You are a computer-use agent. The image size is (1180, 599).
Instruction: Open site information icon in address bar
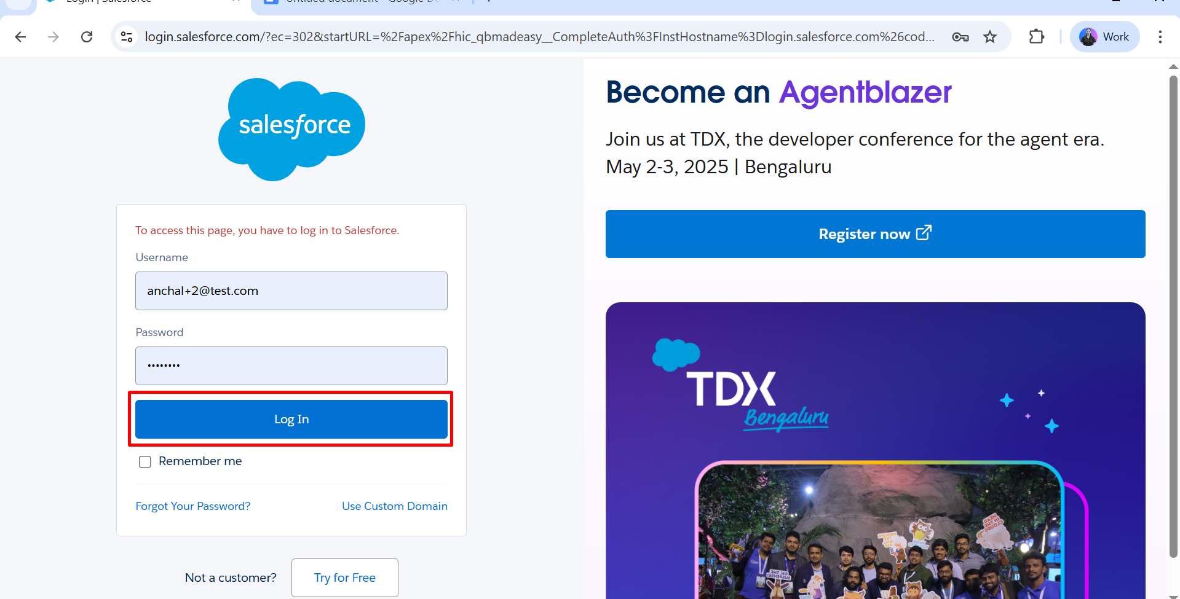127,37
